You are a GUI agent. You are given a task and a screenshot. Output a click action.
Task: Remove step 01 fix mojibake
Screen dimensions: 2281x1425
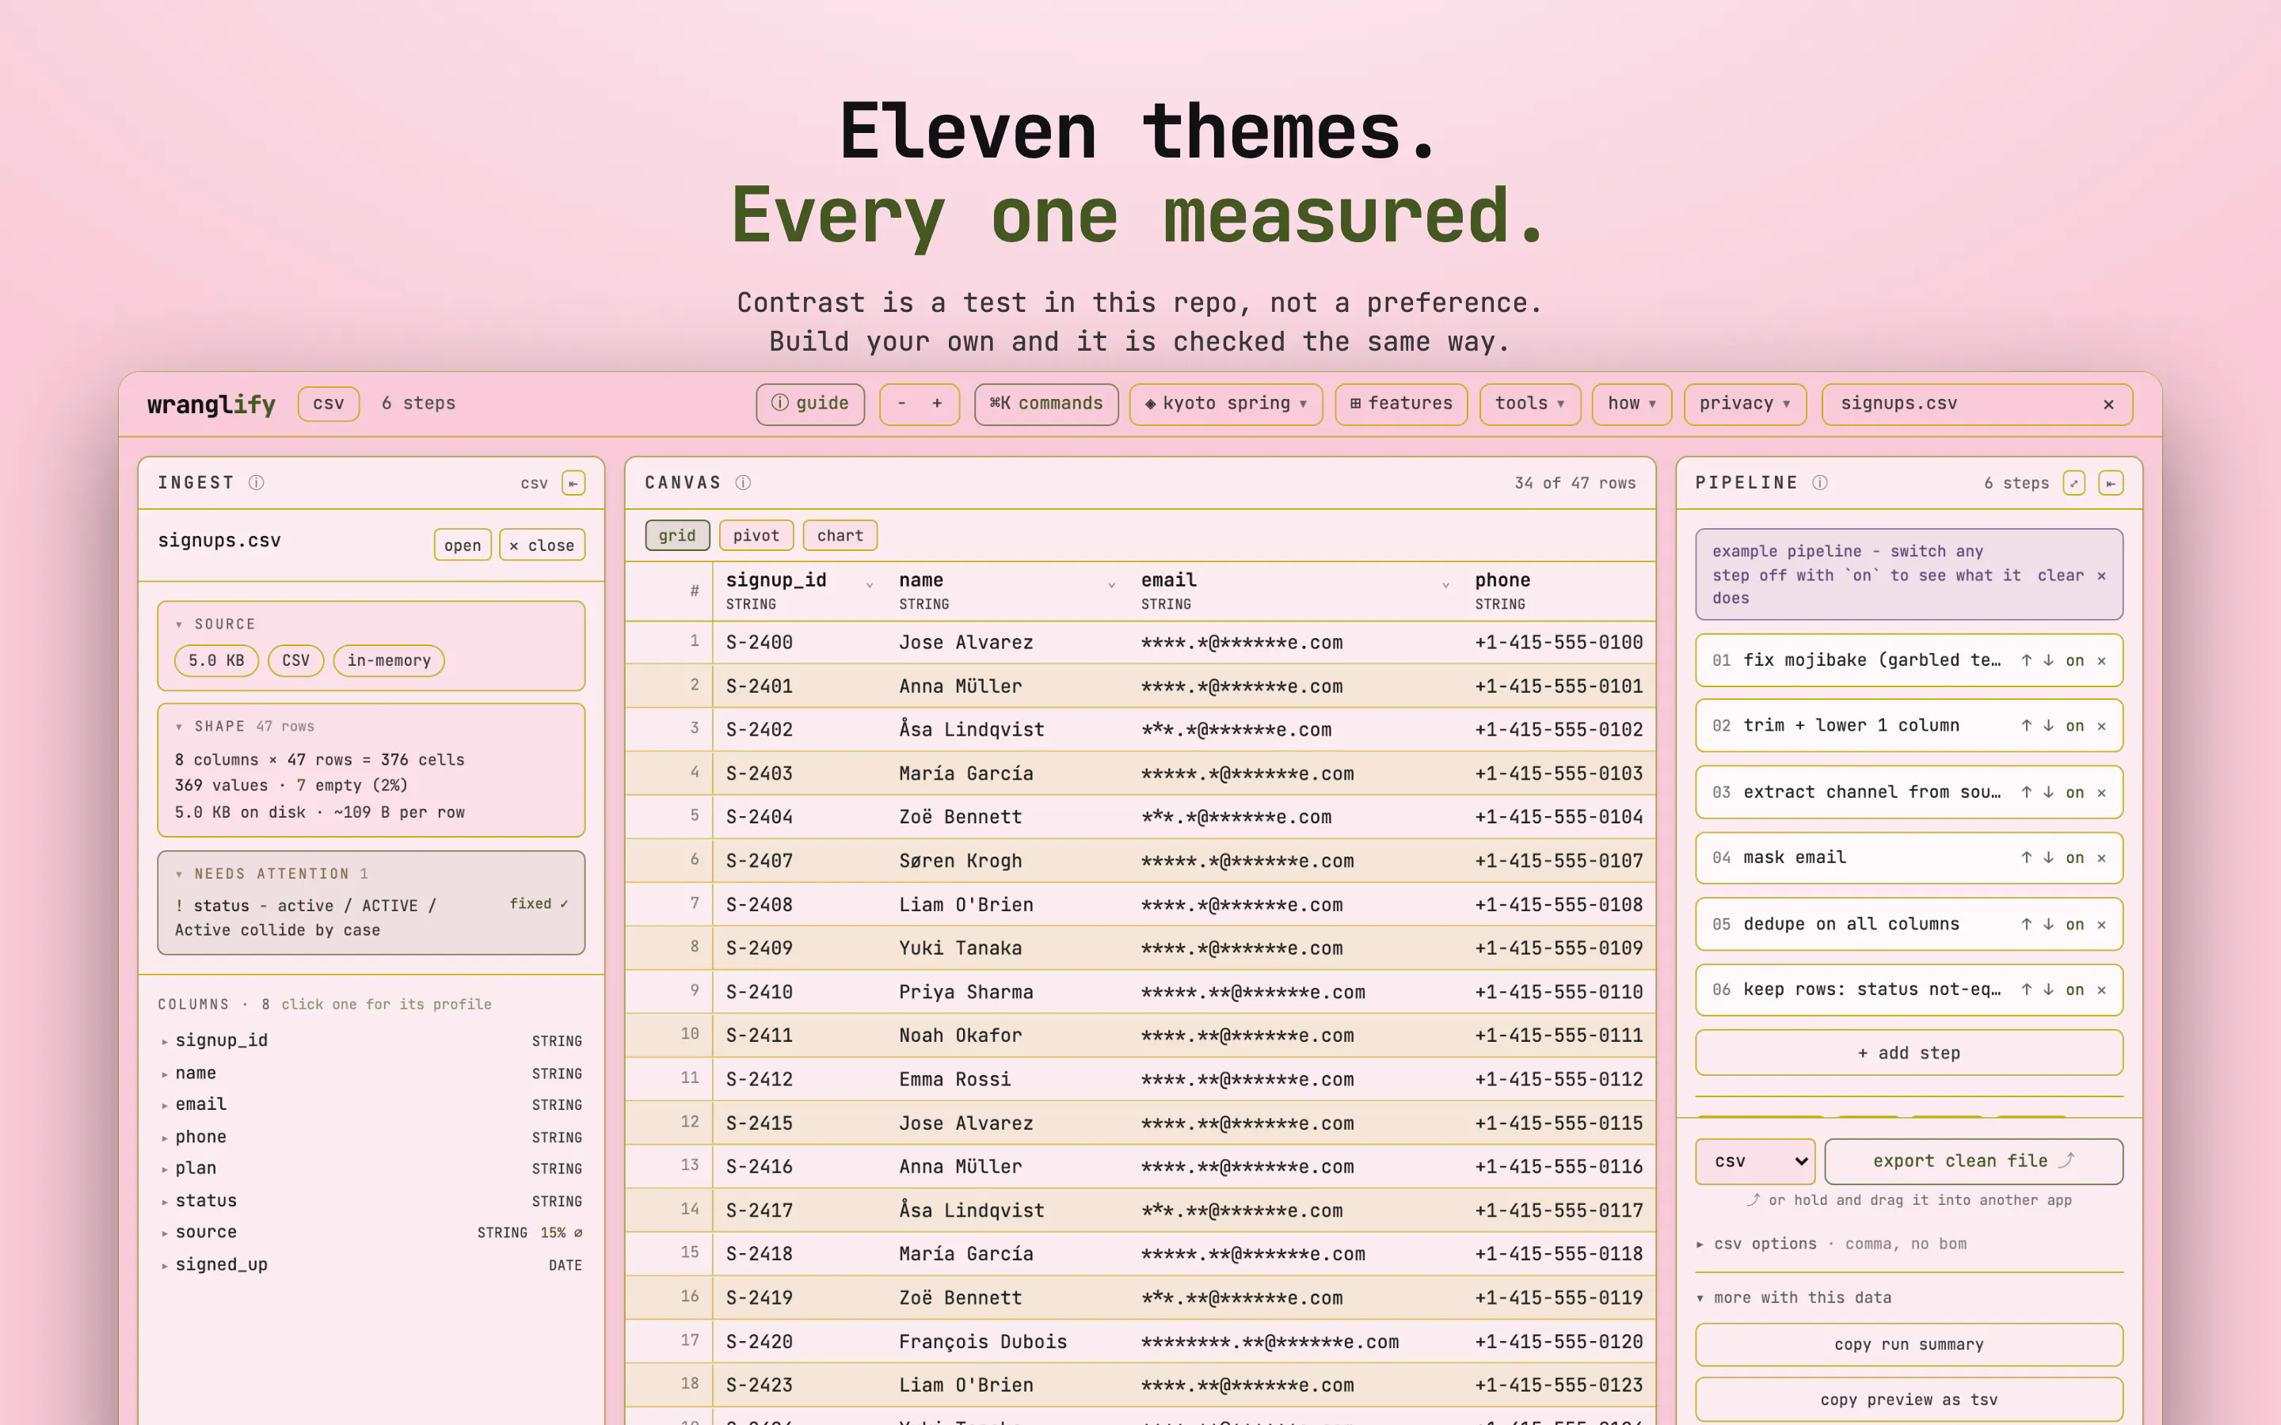tap(2101, 661)
